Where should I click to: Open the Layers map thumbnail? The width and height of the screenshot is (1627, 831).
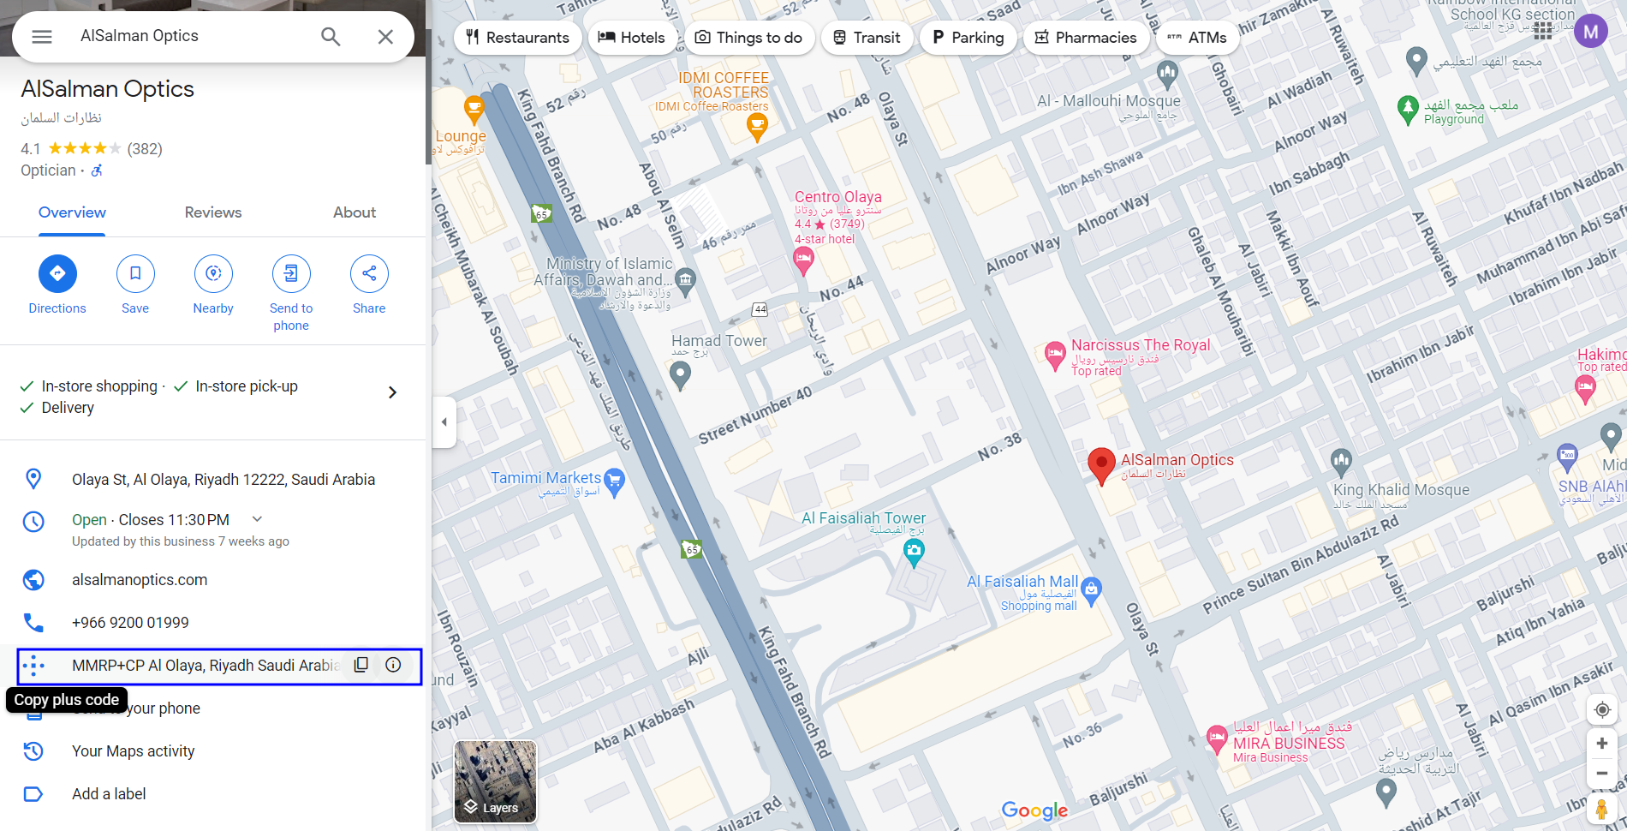point(495,781)
